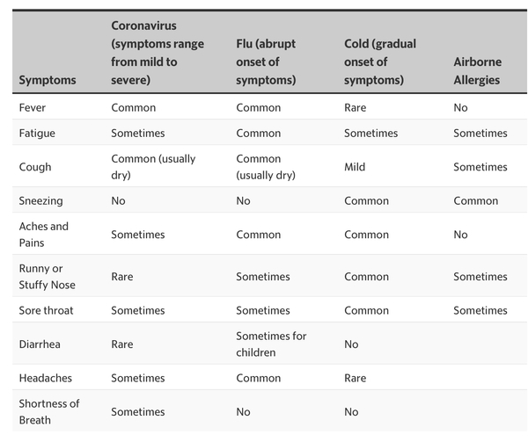
Task: Select the Fever row label
Action: 32,107
